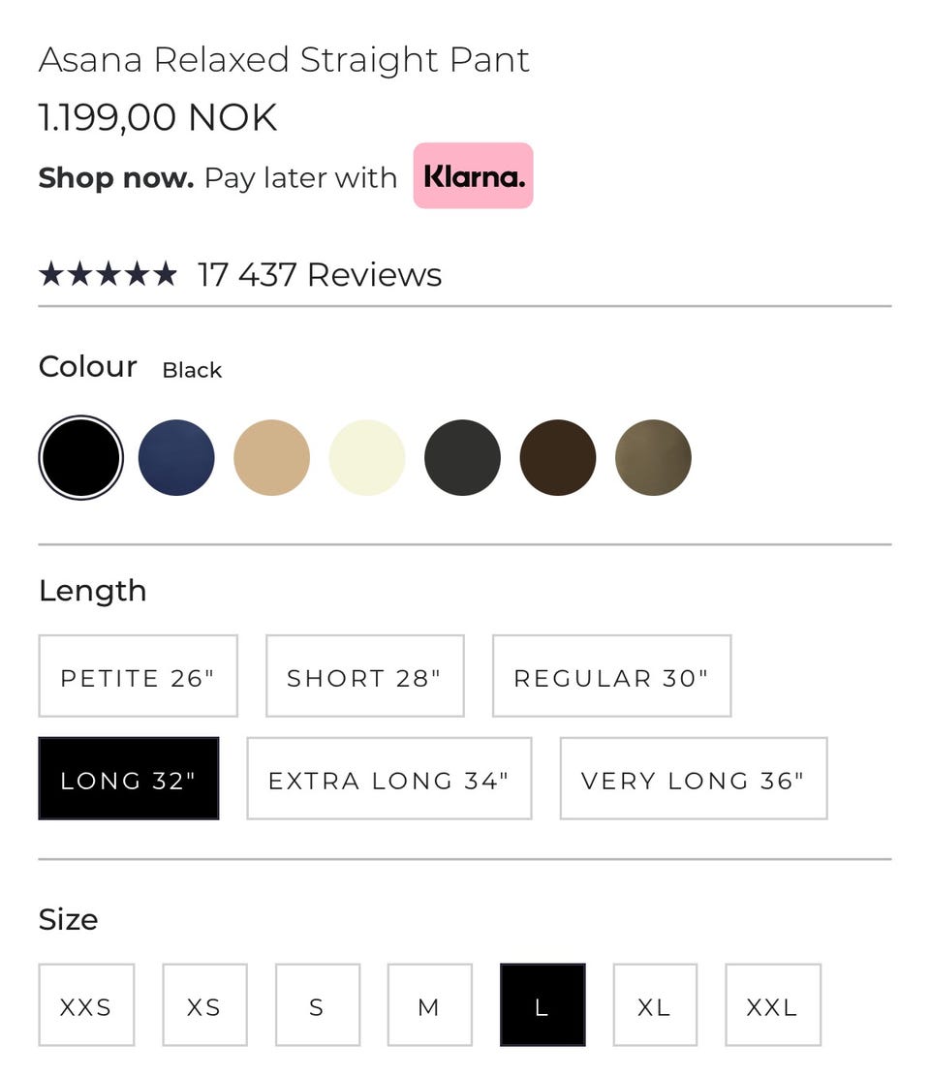Screen dimensions: 930x1076
Task: Select Petite 26" length option
Action: point(138,677)
